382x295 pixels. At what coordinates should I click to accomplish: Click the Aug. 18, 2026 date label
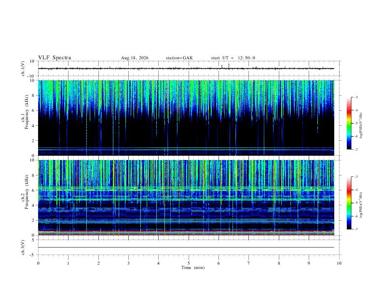click(135, 58)
